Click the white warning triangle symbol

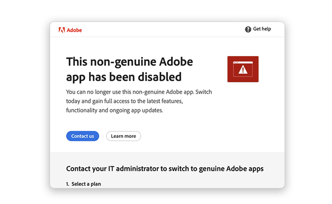243,70
